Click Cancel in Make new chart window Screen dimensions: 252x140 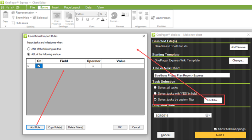[x=166, y=135]
